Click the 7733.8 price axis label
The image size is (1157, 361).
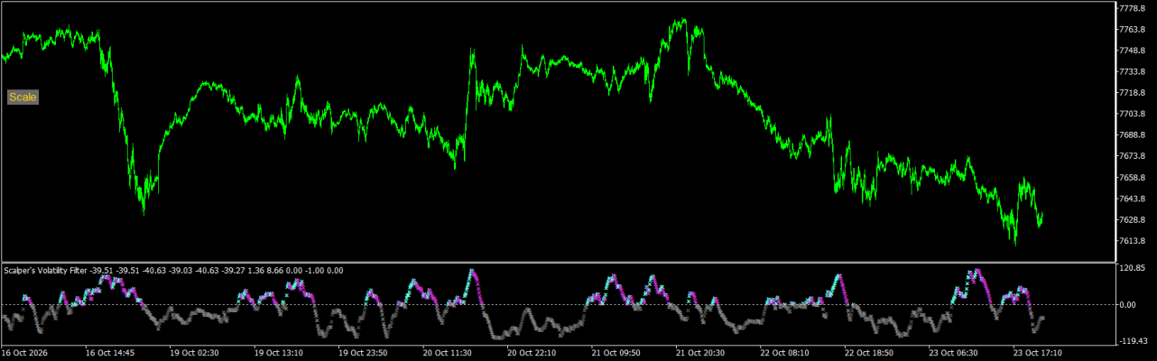coord(1132,71)
